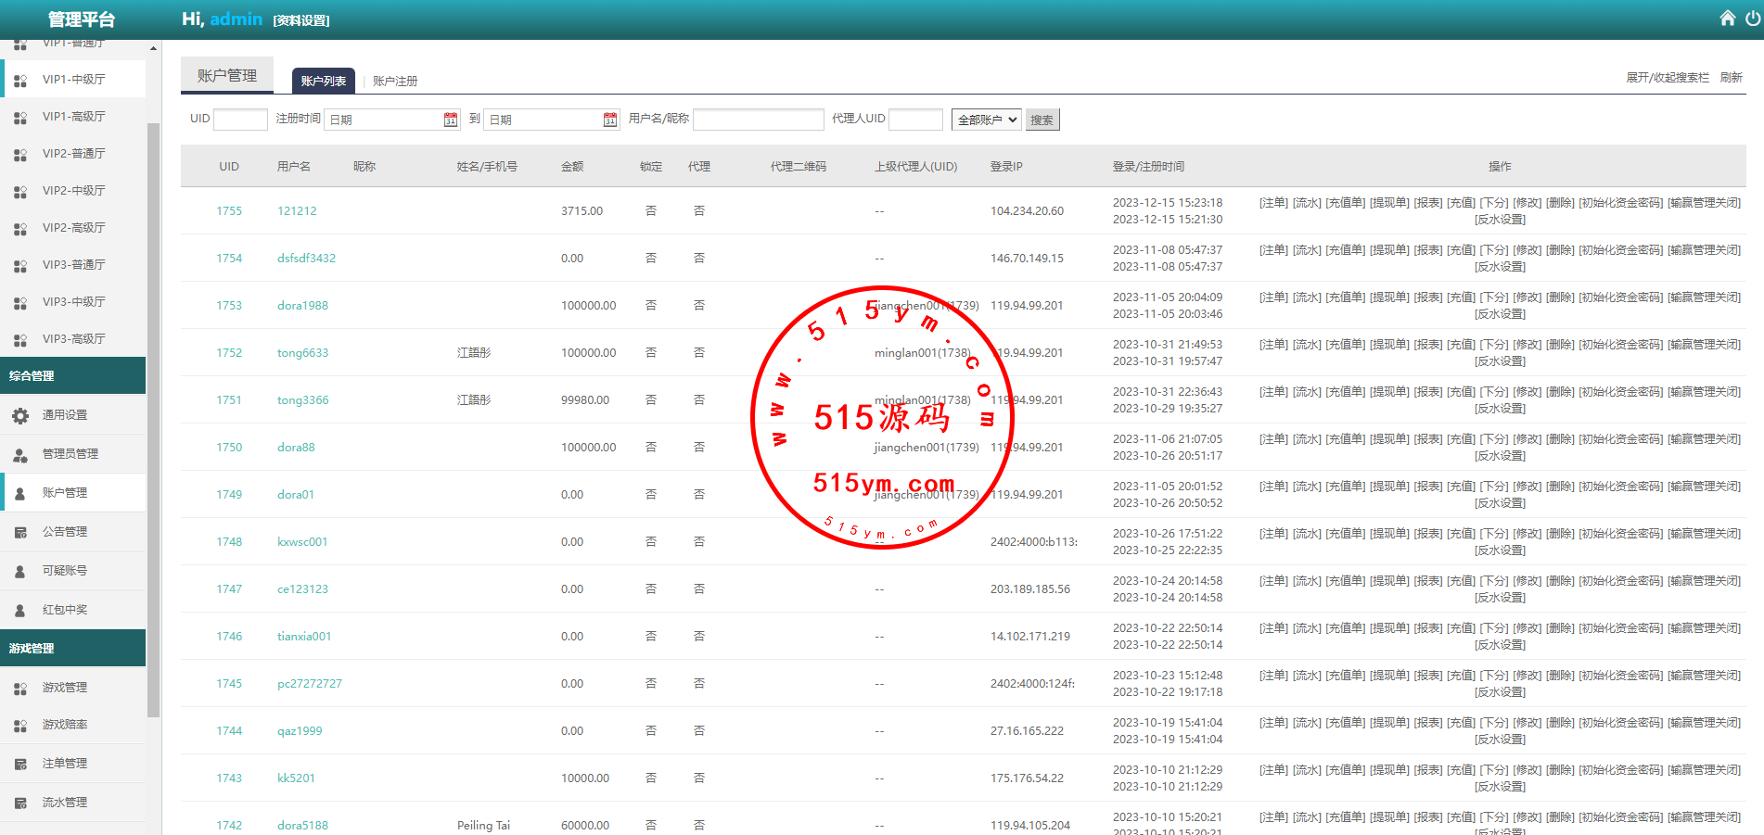Expand the 全部账户 dropdown

987,120
